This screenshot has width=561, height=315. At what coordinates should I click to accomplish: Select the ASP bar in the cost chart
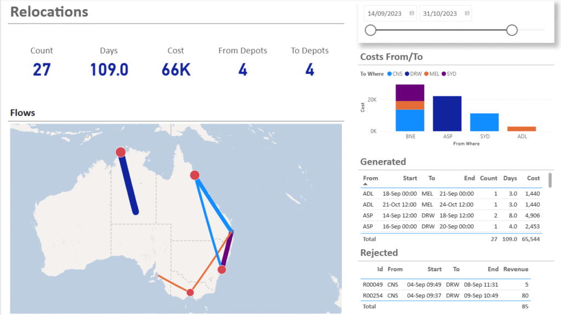447,114
